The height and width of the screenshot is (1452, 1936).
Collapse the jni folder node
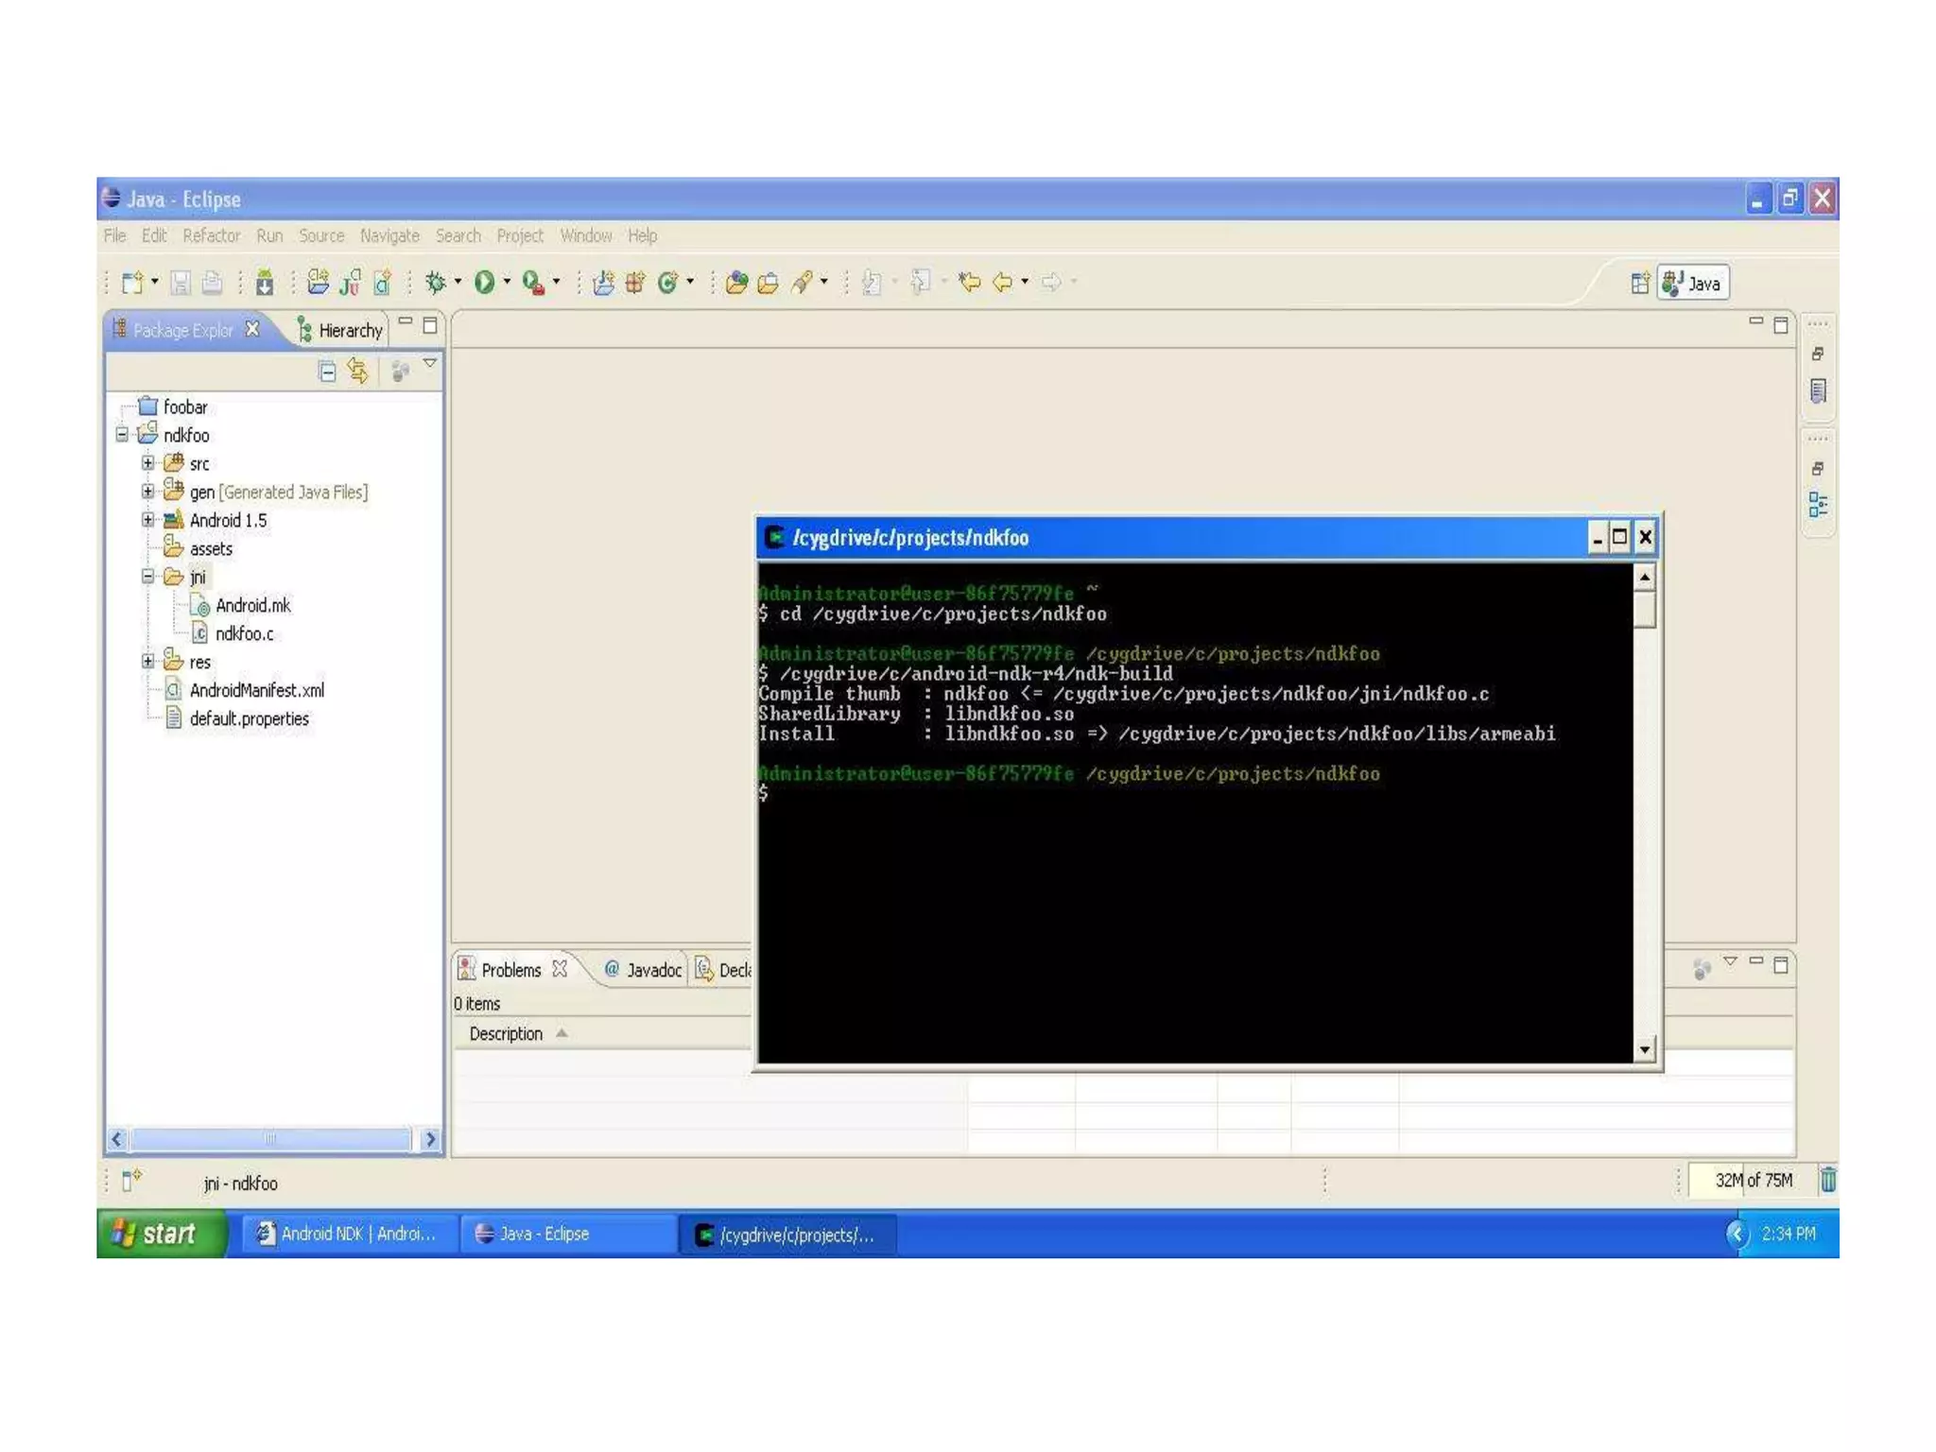[x=148, y=577]
